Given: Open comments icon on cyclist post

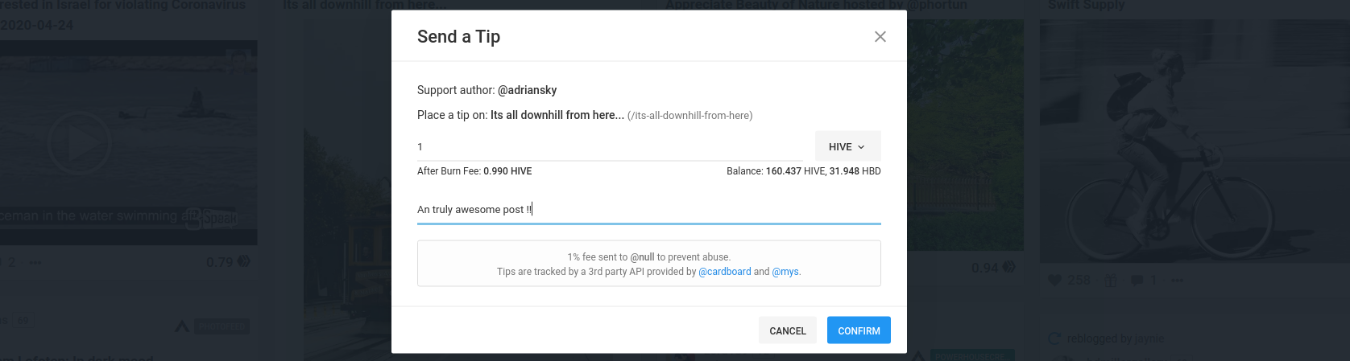Looking at the screenshot, I should click(x=1137, y=280).
